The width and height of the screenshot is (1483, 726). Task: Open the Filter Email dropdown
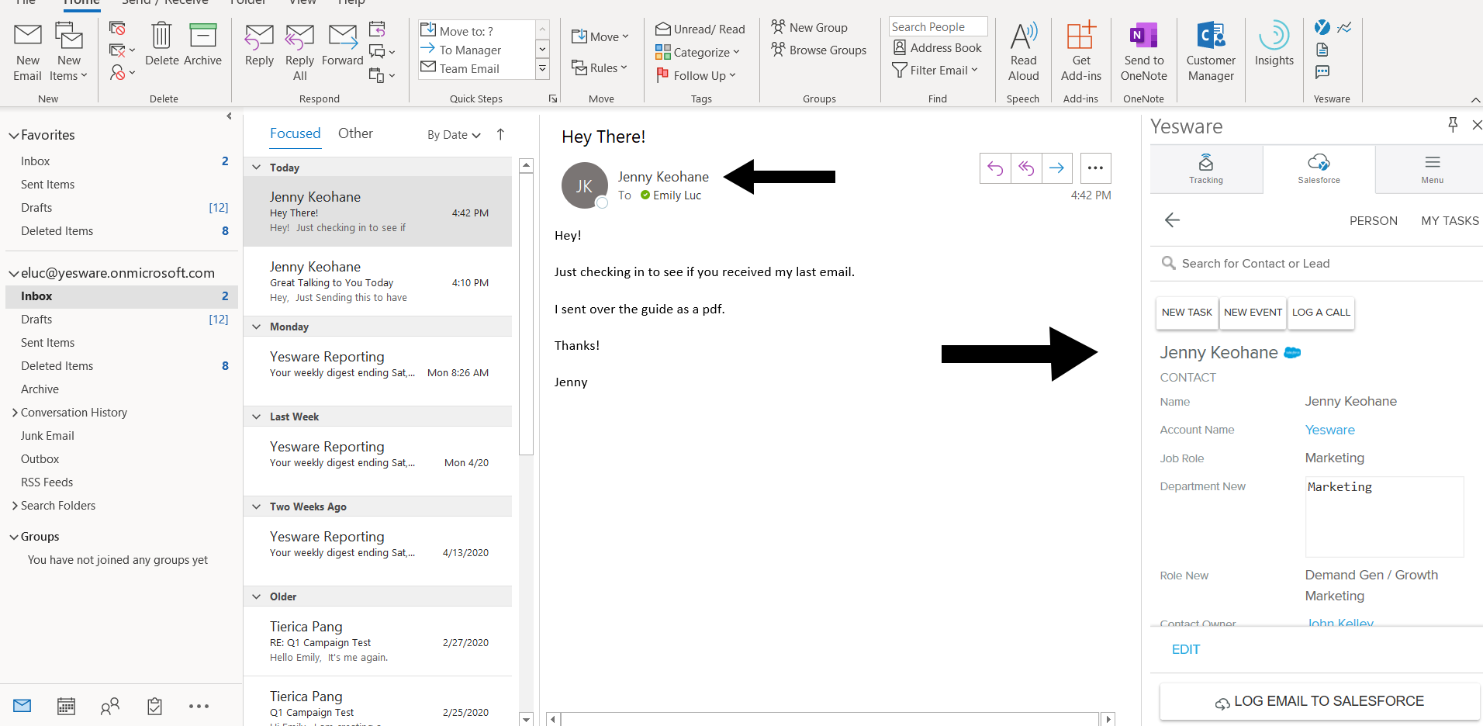click(x=935, y=70)
